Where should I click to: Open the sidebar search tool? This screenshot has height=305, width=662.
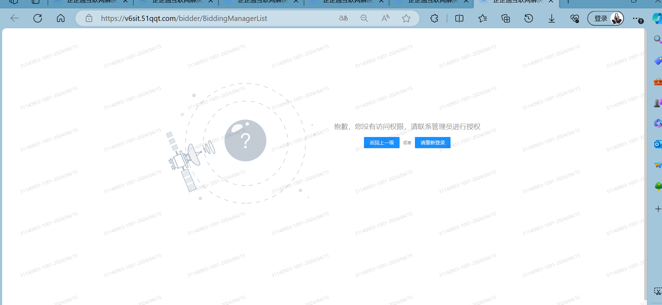tap(658, 39)
